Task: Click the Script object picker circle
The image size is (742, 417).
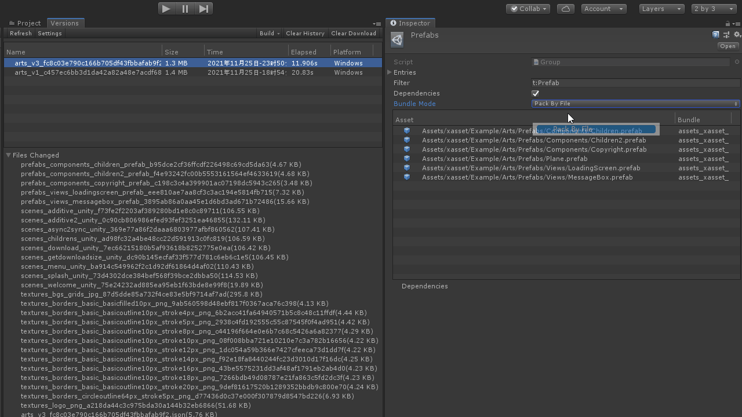Action: tap(737, 62)
